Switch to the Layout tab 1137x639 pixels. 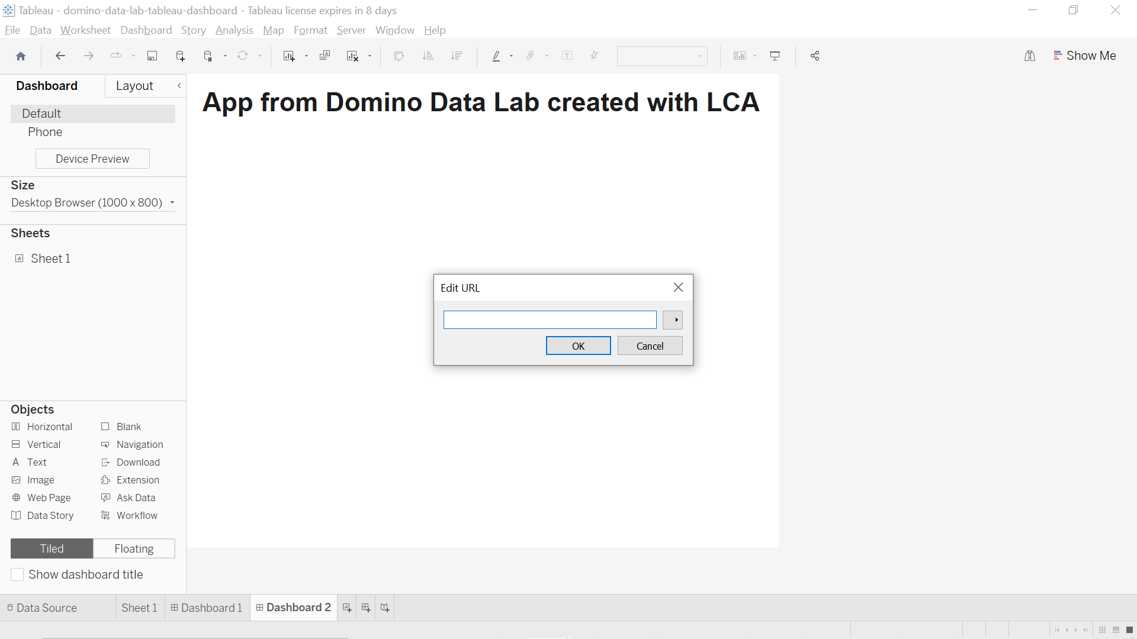[134, 86]
